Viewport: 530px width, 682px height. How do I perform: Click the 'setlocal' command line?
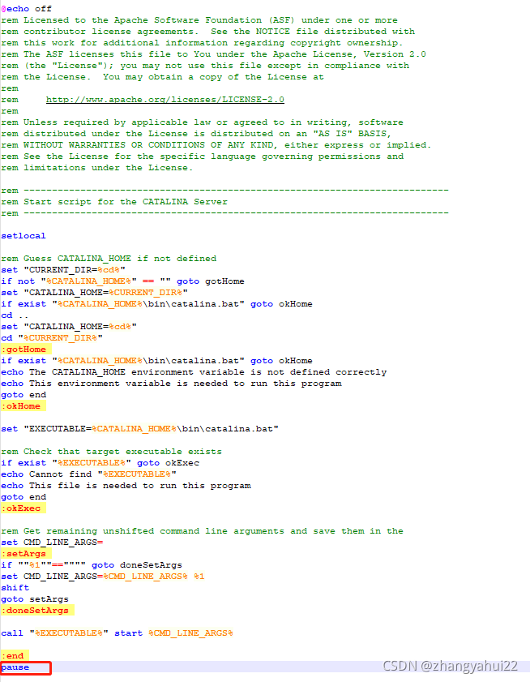tap(24, 236)
